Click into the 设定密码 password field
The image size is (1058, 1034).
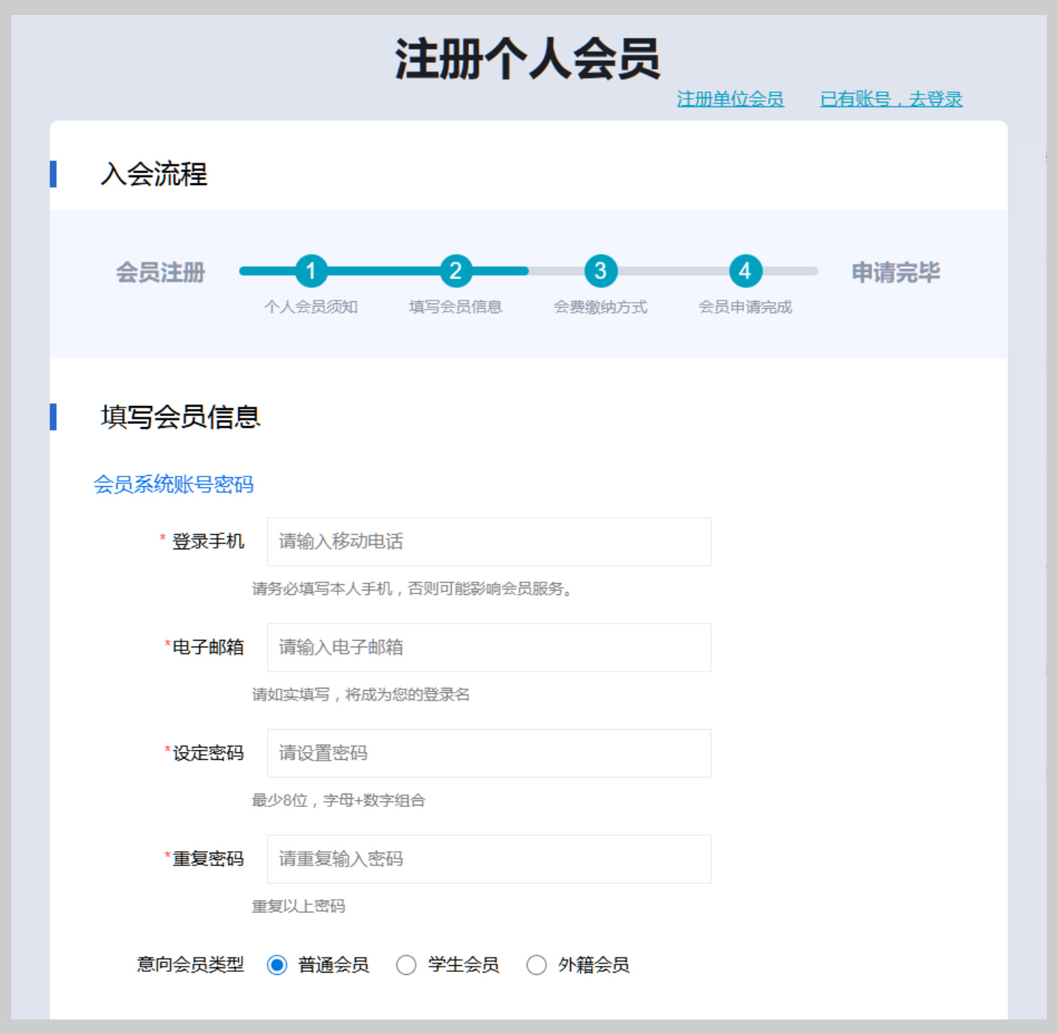tap(489, 753)
